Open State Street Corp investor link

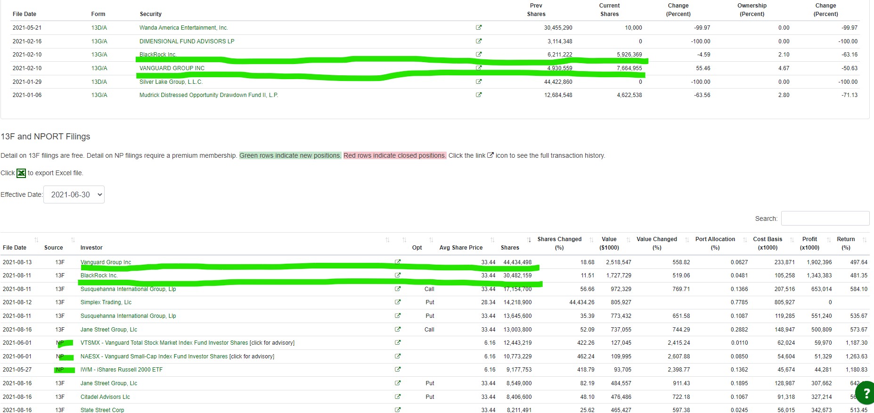pyautogui.click(x=102, y=410)
